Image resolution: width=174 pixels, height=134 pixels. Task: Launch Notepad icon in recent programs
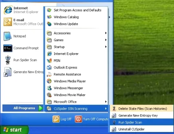[8, 36]
